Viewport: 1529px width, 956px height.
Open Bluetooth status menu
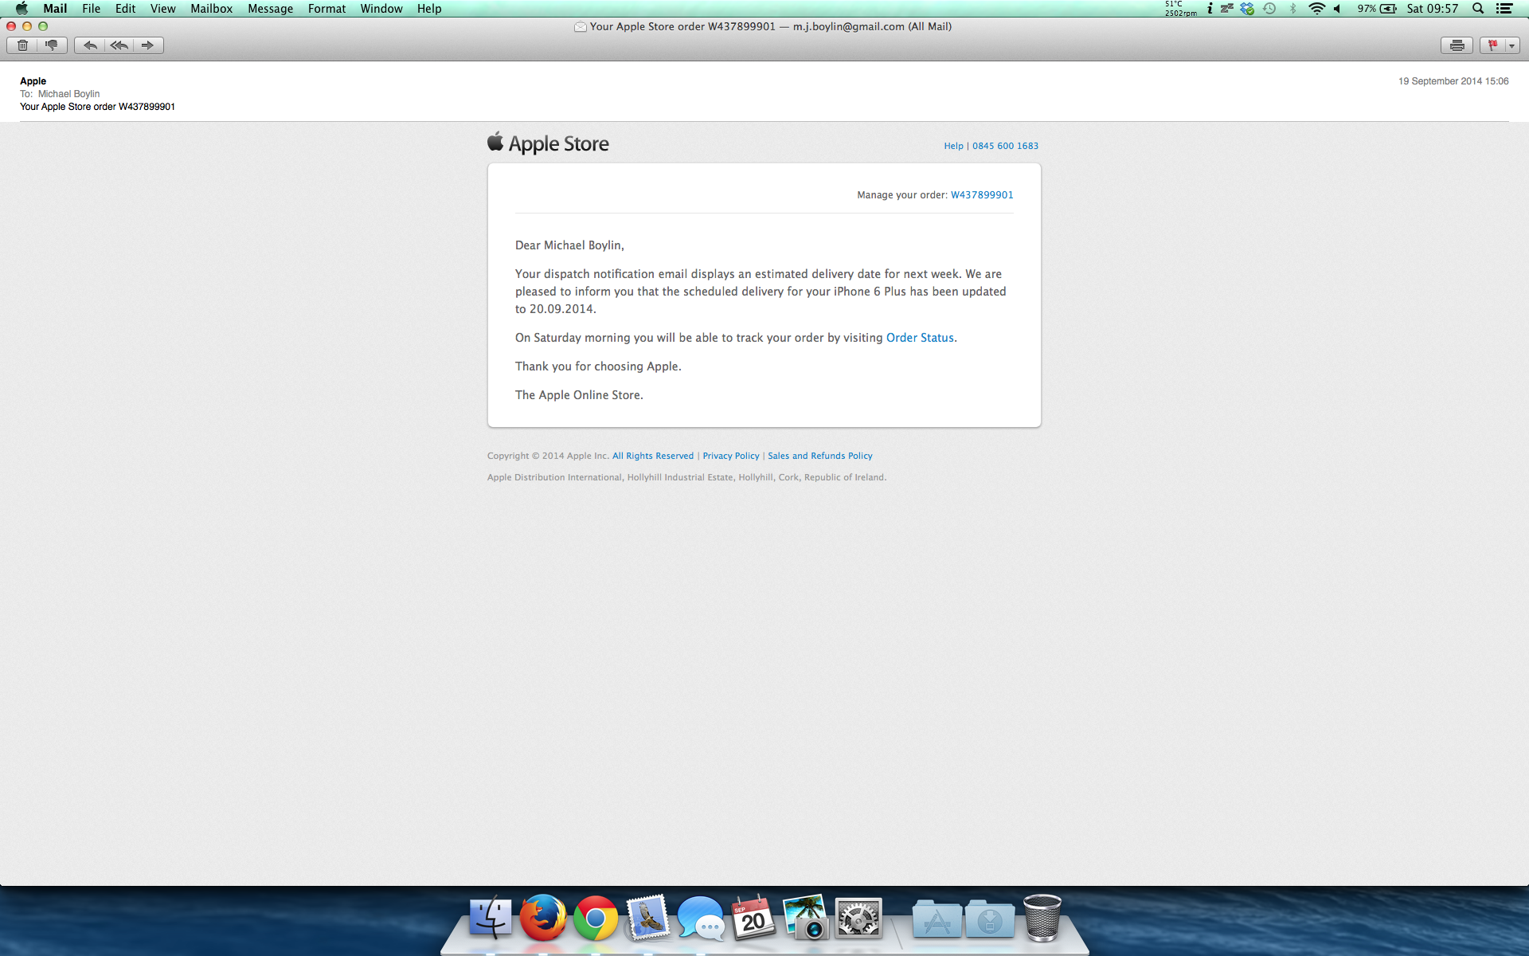pos(1293,9)
